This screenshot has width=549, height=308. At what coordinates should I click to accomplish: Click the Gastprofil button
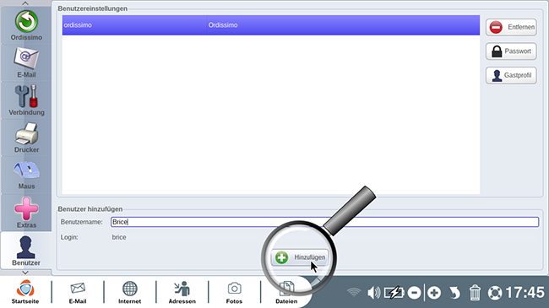point(511,75)
